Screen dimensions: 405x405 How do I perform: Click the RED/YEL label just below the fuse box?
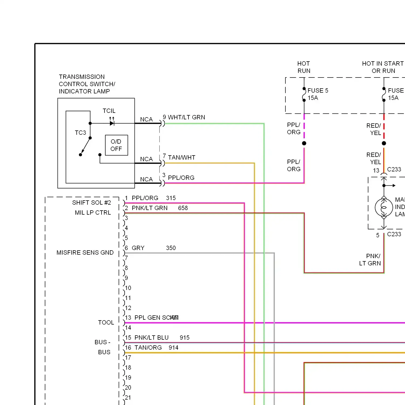[374, 129]
